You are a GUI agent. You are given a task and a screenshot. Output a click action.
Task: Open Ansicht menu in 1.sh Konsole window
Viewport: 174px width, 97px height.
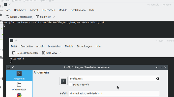coord(40,46)
